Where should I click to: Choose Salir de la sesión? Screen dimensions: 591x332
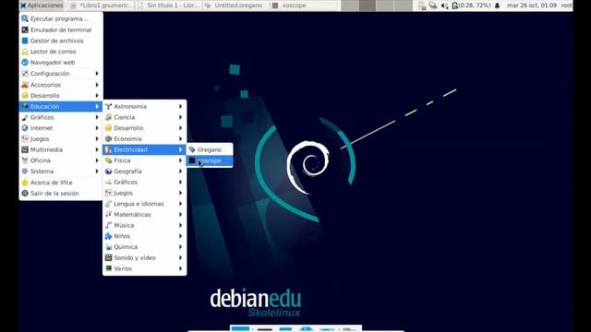point(61,194)
